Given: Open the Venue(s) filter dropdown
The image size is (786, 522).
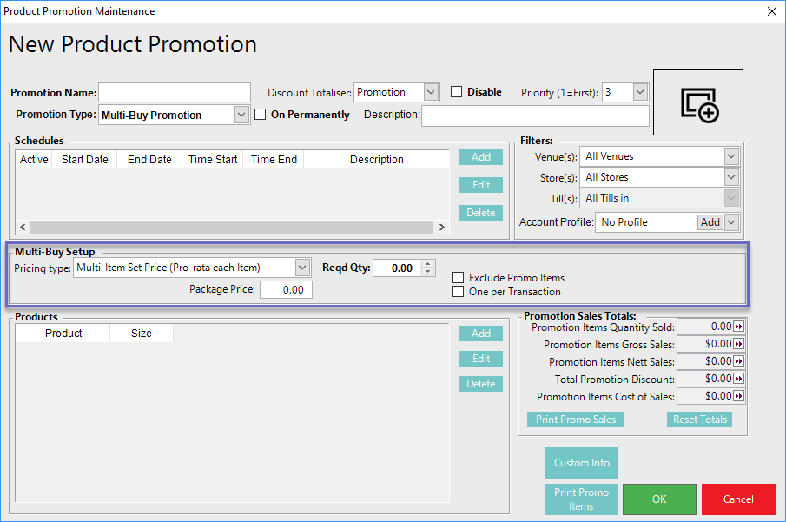Looking at the screenshot, I should point(730,156).
